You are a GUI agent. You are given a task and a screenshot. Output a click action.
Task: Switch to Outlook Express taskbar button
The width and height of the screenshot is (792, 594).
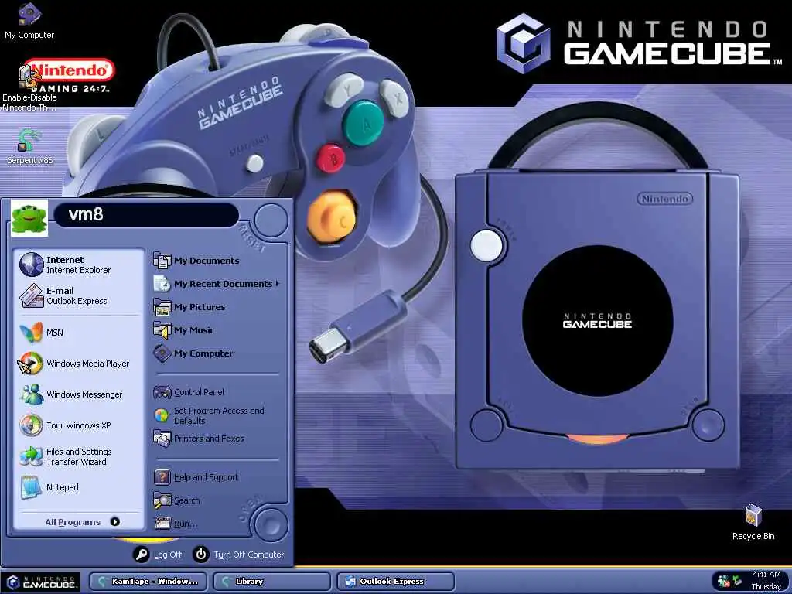coord(395,582)
